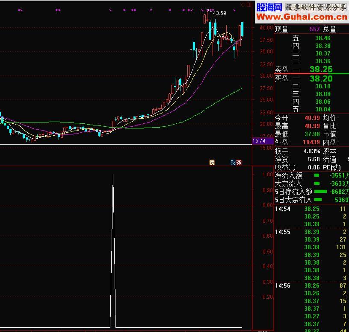Select sell level three price 38.37
This screenshot has width=349, height=332.
pos(323,53)
